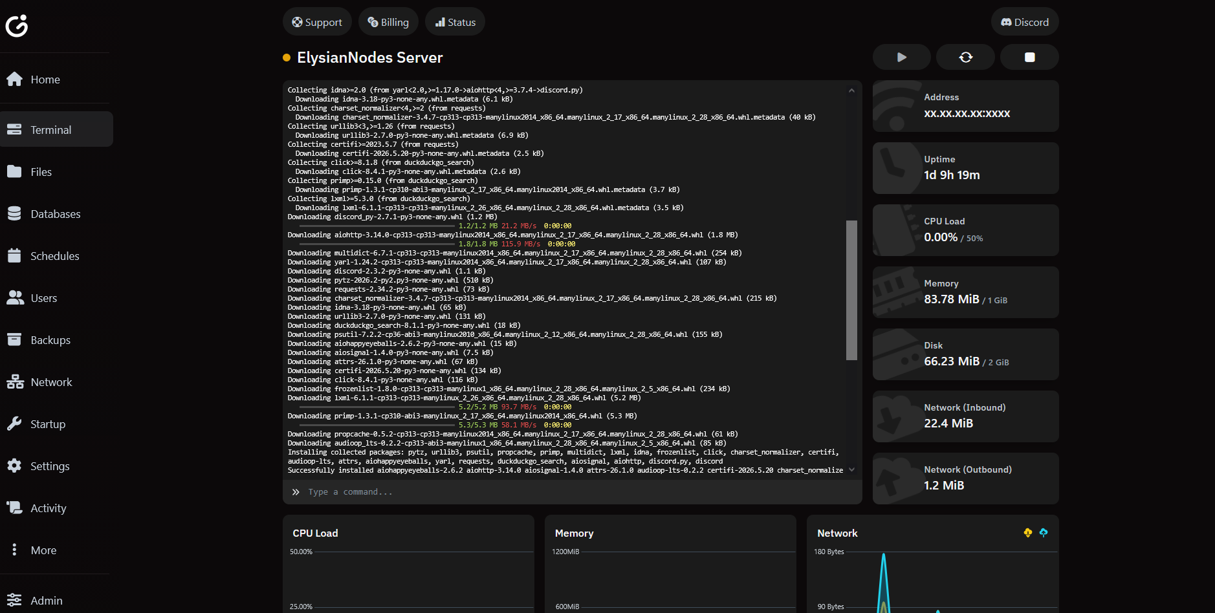Click the Network chart title

pos(837,533)
